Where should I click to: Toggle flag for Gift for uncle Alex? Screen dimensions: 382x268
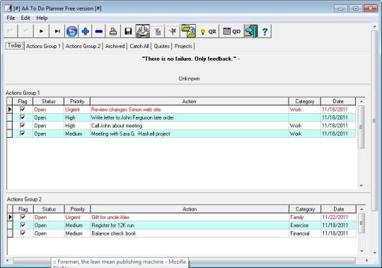(23, 217)
